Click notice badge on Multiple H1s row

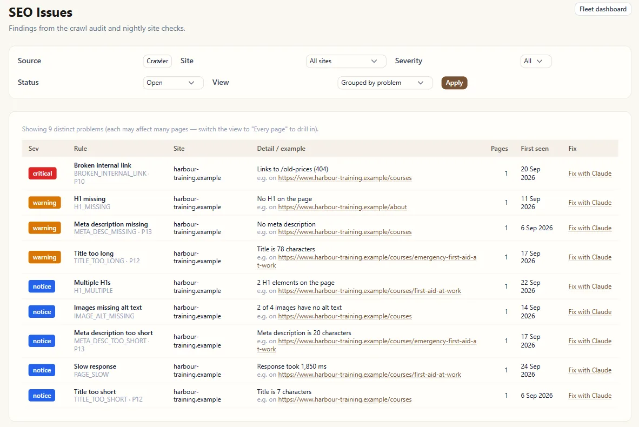coord(42,286)
